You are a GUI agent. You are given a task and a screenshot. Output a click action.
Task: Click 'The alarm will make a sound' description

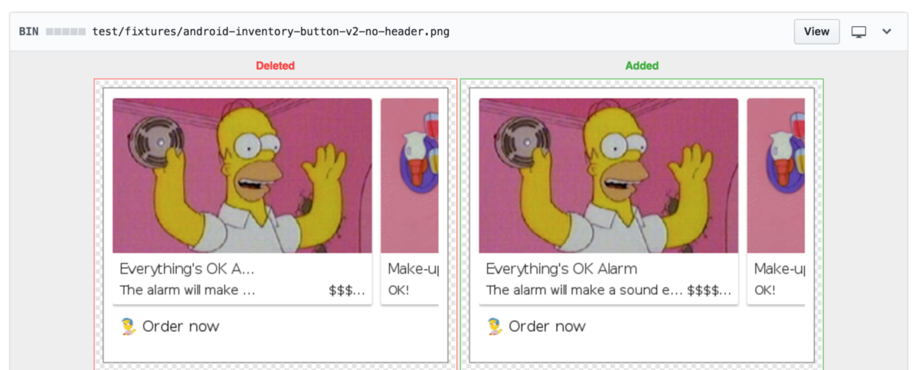tap(583, 290)
